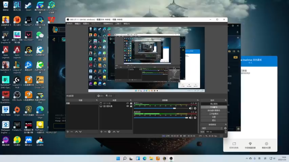Select the WeGame desktop shortcut
Viewport: 289px width, 162px height.
29,51
